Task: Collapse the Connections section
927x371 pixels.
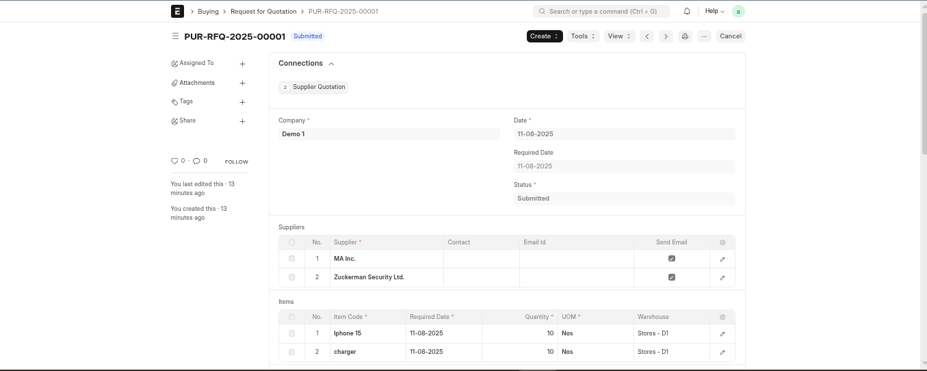Action: [331, 64]
